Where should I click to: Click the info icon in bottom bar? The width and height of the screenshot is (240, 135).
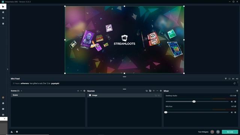tap(17, 132)
